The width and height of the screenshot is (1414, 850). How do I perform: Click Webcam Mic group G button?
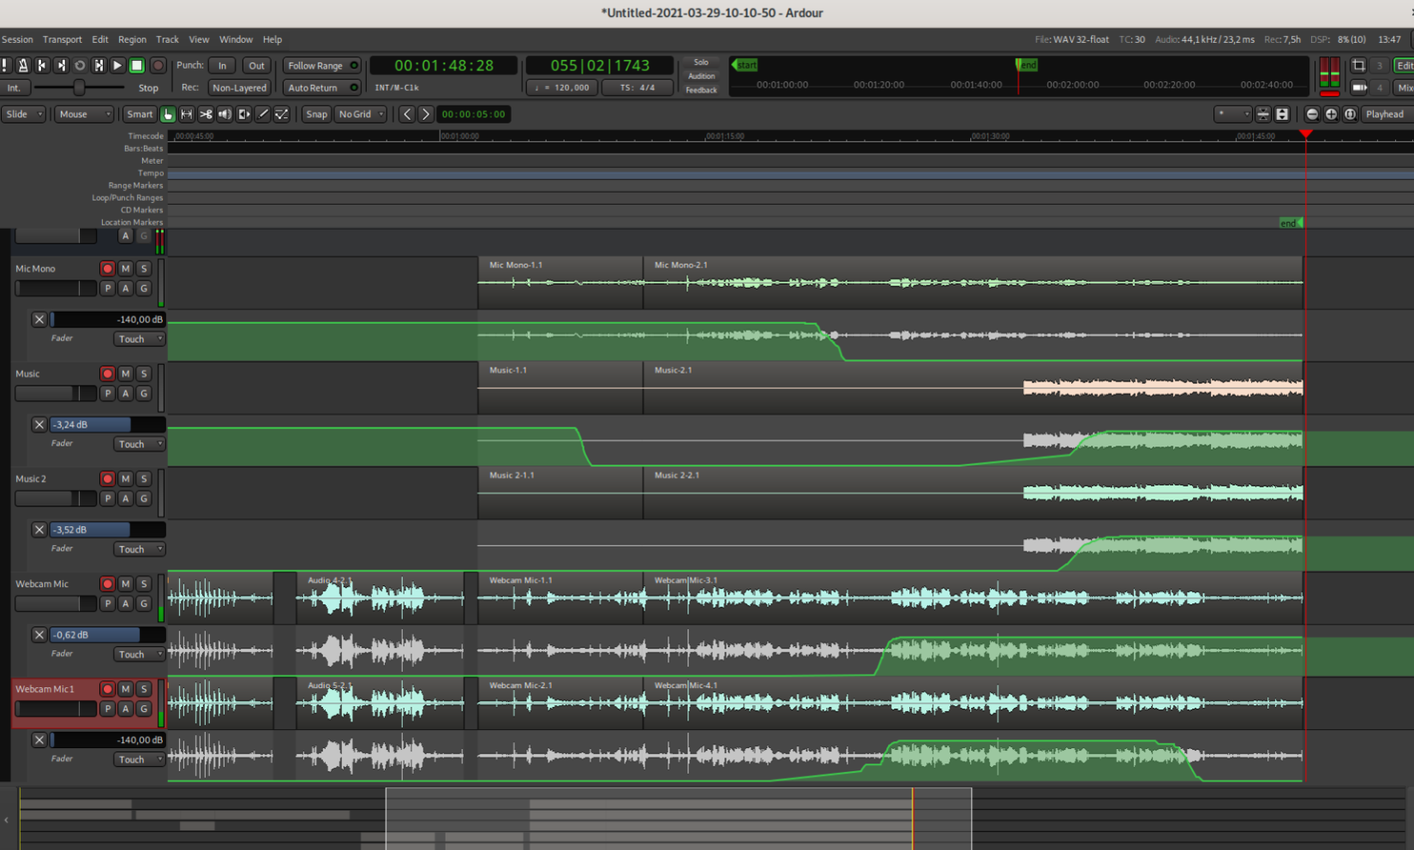[143, 603]
